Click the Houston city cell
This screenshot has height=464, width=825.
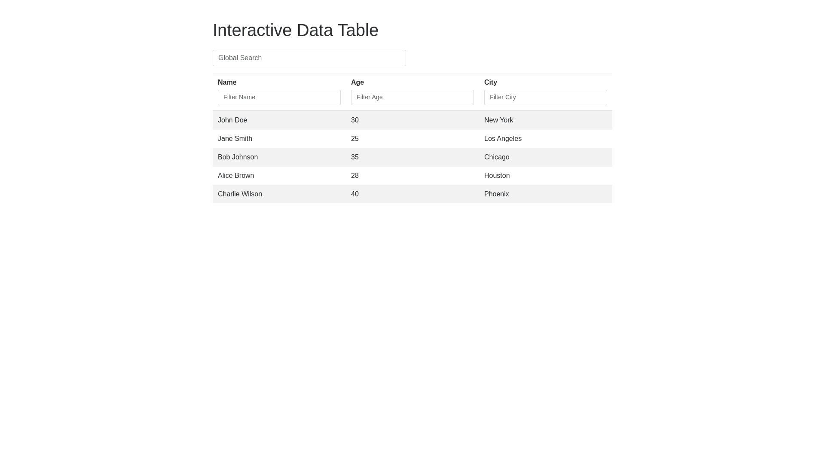[497, 175]
